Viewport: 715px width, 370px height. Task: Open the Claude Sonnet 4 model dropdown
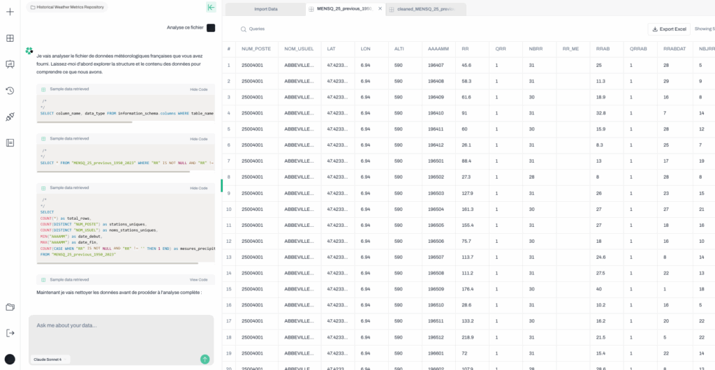(x=48, y=359)
